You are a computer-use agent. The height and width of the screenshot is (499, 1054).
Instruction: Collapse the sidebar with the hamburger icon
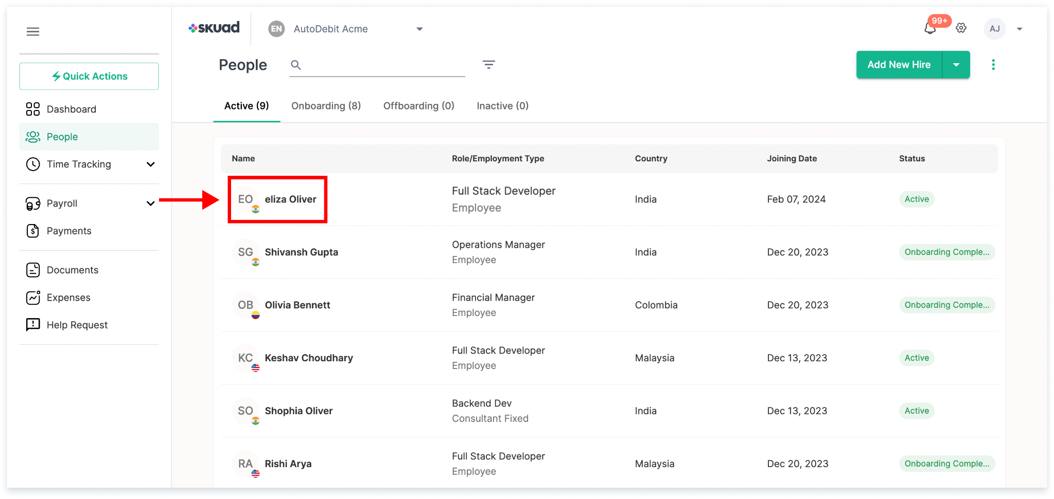pyautogui.click(x=33, y=31)
